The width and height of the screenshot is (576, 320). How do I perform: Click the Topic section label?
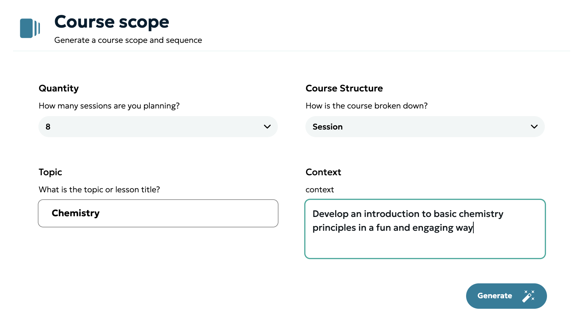[50, 172]
